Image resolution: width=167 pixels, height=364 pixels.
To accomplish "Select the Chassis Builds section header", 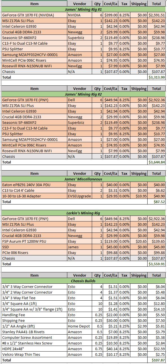I will pyautogui.click(x=84, y=281).
